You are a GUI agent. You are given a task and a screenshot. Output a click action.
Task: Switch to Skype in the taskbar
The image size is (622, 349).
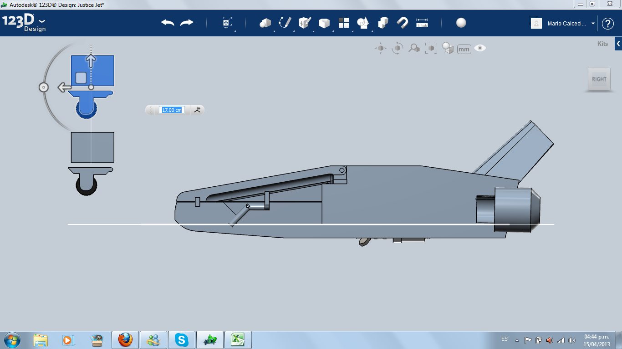click(182, 340)
